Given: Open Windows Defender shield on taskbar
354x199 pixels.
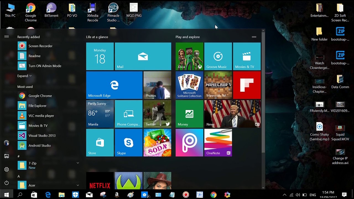Looking at the screenshot, I should 75,195.
